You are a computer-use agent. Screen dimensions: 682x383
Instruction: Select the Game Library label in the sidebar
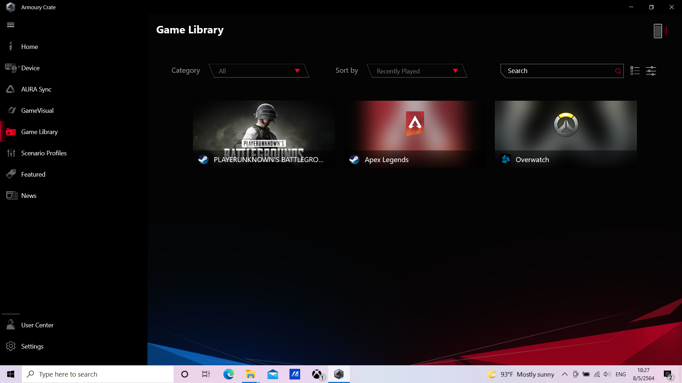[x=39, y=132]
